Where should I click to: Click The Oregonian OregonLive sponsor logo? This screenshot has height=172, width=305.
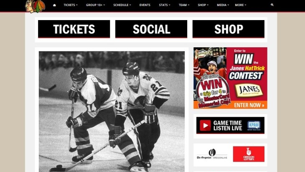pyautogui.click(x=212, y=154)
